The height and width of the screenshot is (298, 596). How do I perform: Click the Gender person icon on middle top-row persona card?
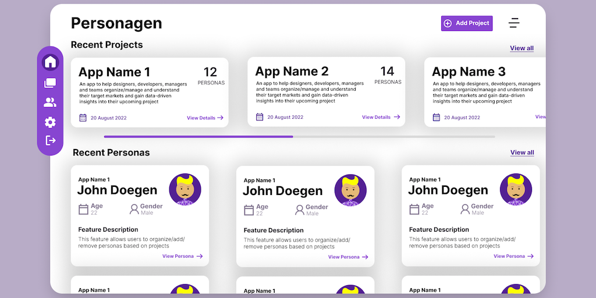300,210
